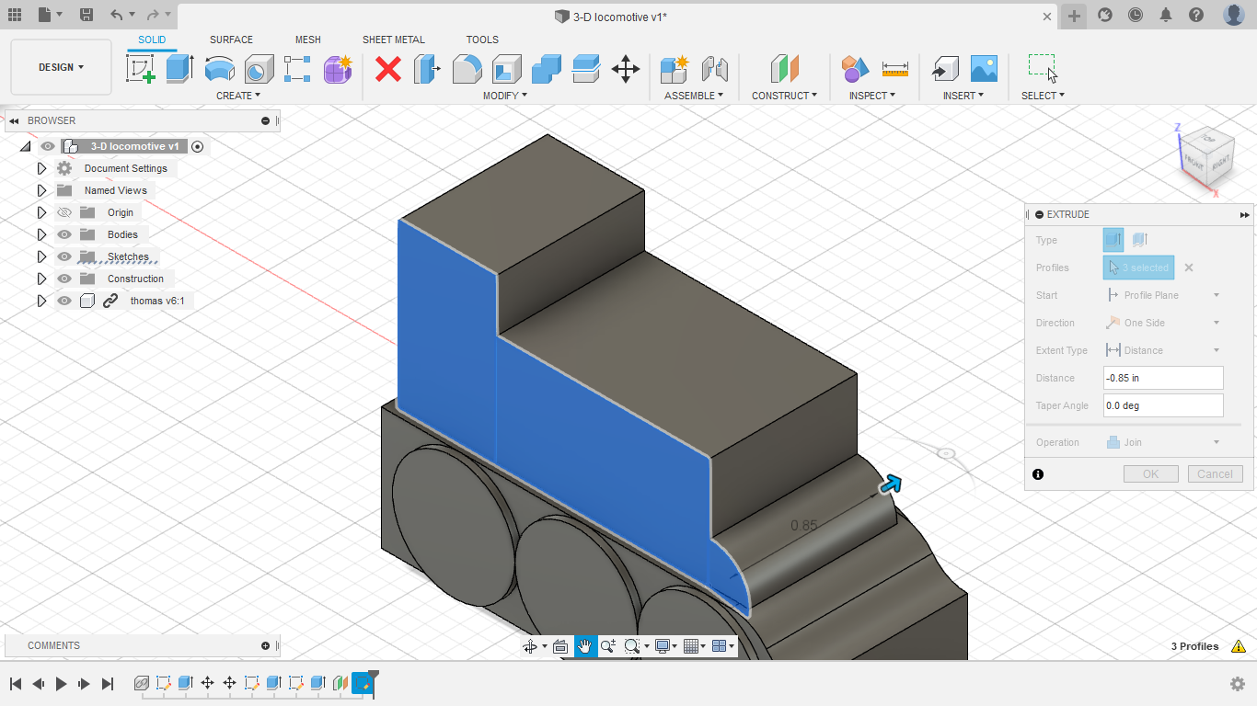Open the DESIGN workspace dropdown
The width and height of the screenshot is (1257, 706).
point(61,67)
